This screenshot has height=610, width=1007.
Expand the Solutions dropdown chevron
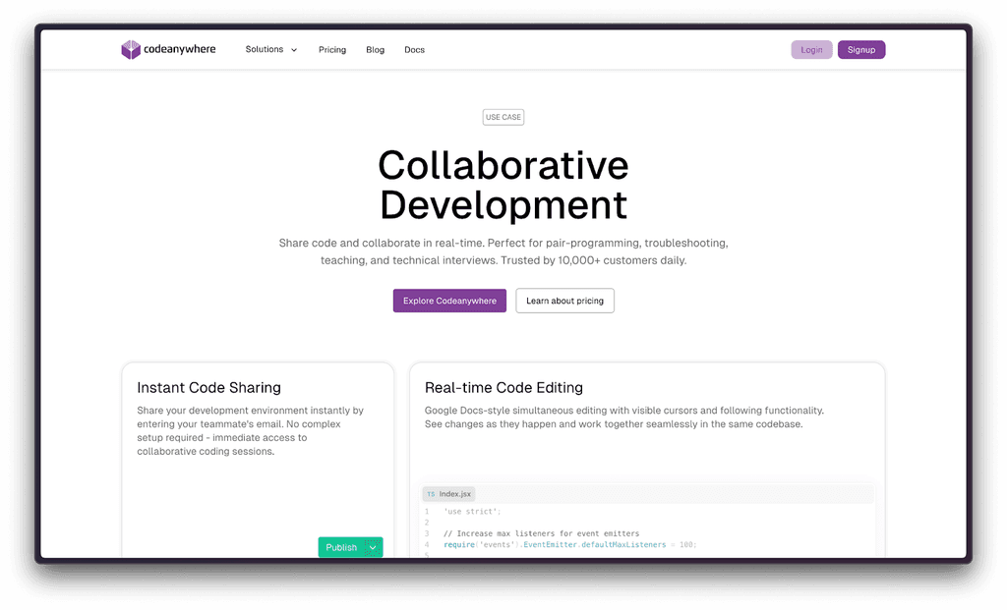(293, 49)
